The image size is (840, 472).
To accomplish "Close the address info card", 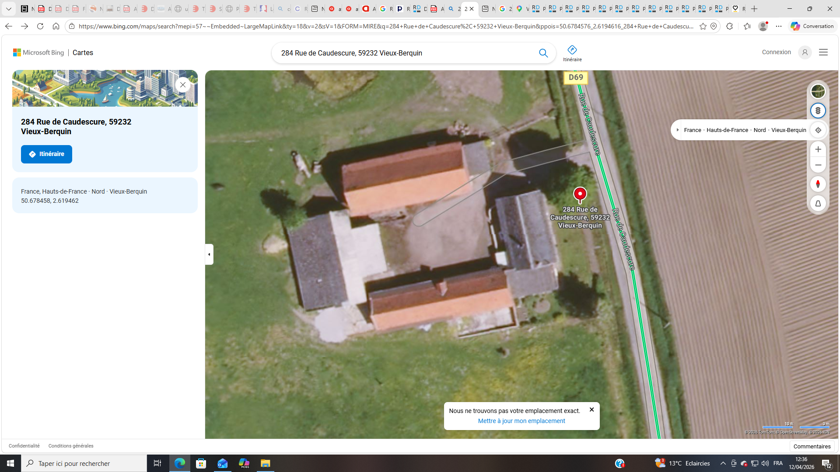I will 183,85.
